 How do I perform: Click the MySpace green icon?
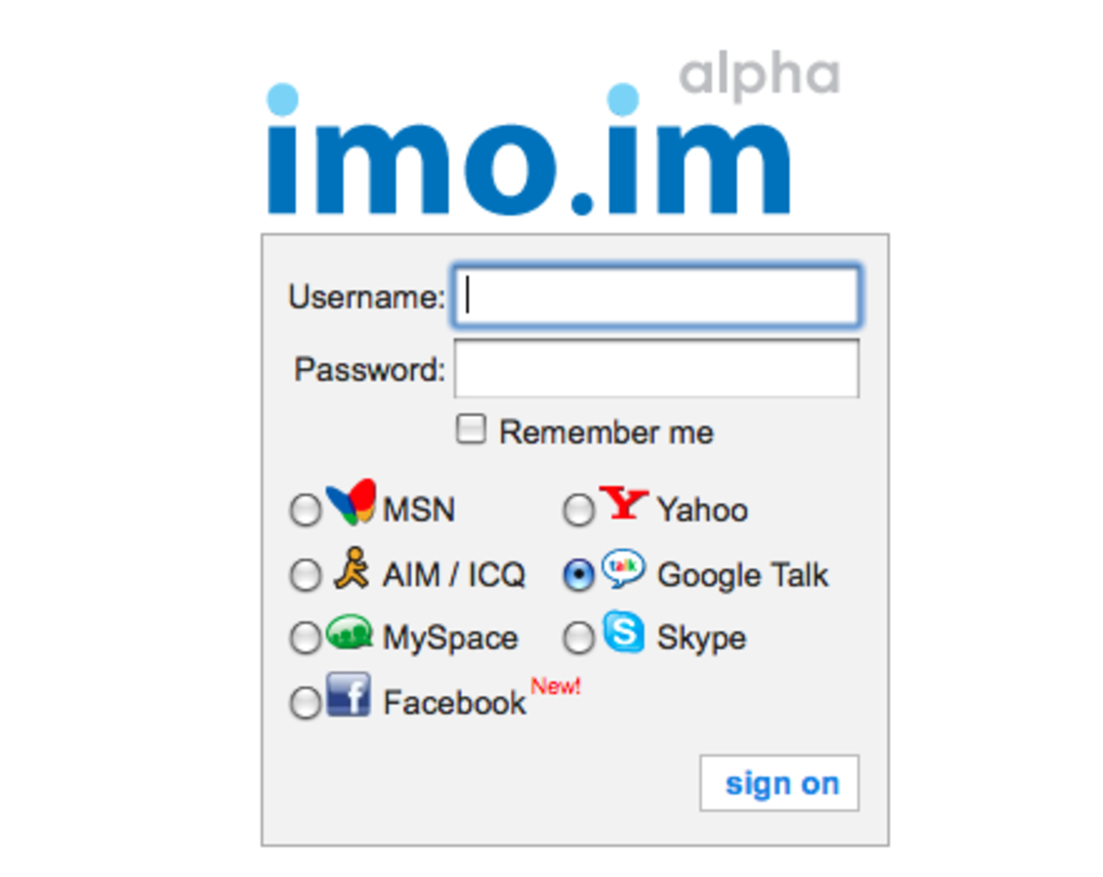click(x=350, y=633)
